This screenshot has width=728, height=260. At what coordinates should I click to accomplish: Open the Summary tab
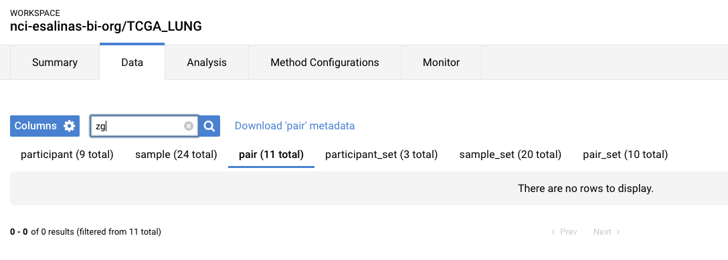pyautogui.click(x=55, y=63)
